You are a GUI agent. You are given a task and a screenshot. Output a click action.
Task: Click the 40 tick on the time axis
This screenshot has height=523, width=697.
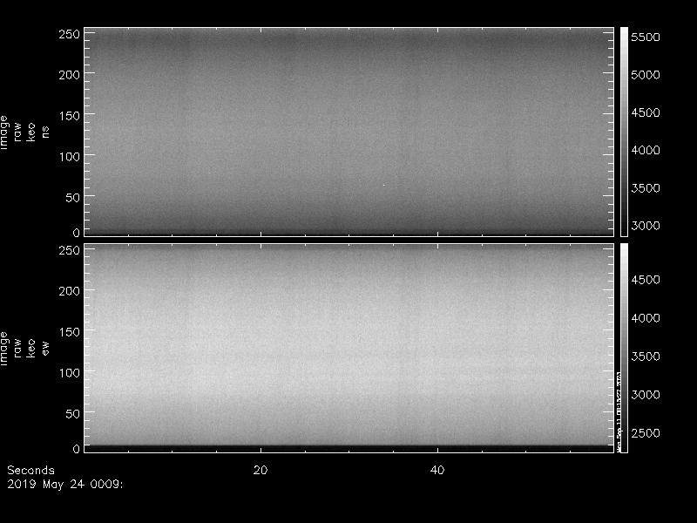[x=438, y=471]
